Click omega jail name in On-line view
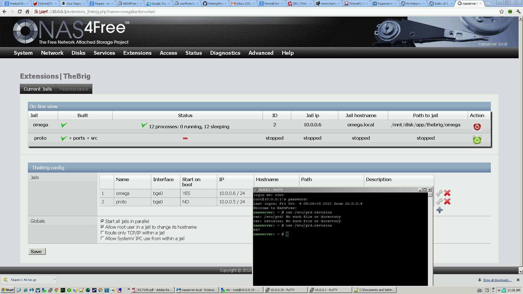Image resolution: width=523 pixels, height=294 pixels. (40, 125)
